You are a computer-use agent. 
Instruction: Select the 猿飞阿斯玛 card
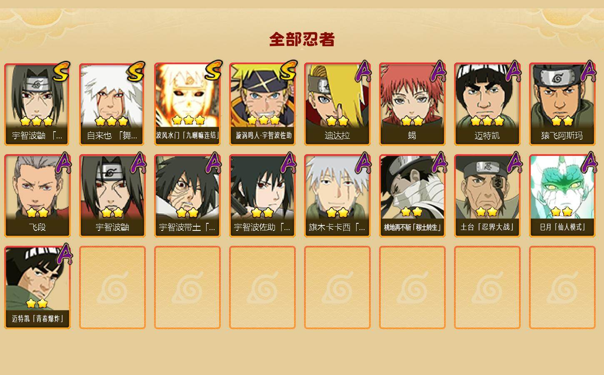562,104
